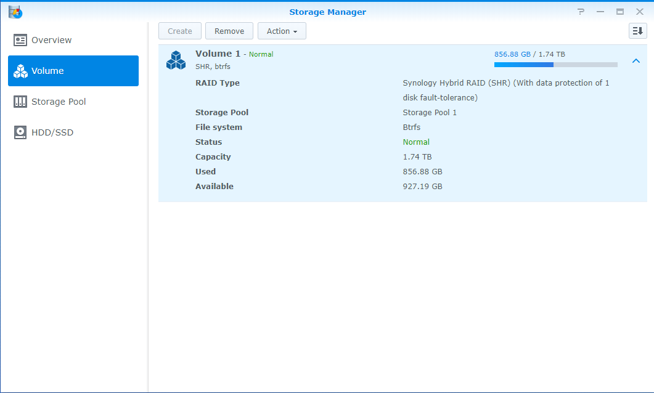Navigate to the HDD/SSD section
The height and width of the screenshot is (393, 654).
[x=51, y=132]
